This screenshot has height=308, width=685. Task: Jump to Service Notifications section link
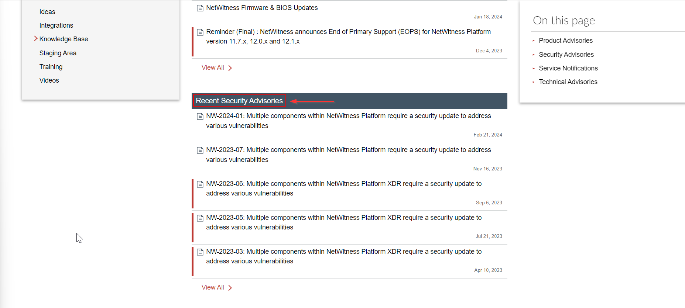pyautogui.click(x=568, y=68)
